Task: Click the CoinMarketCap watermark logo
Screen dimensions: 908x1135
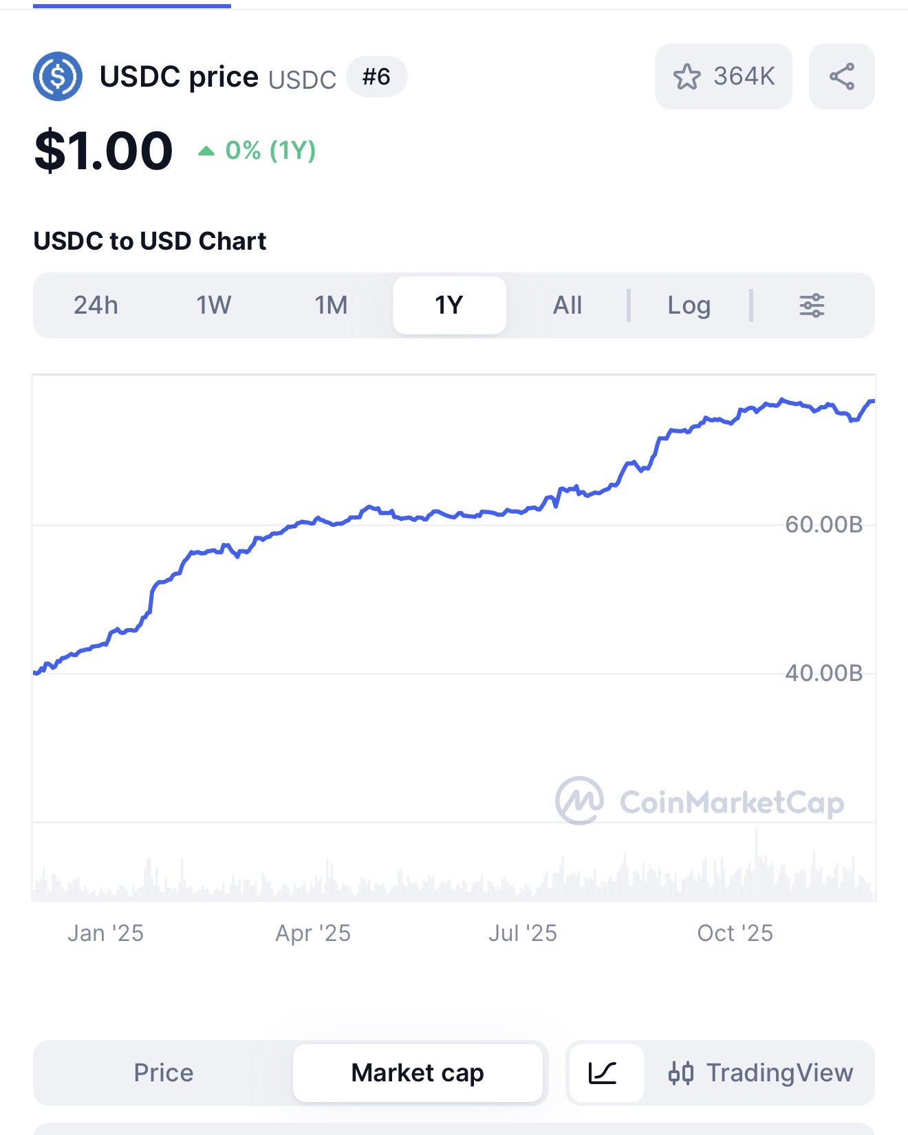Action: pos(579,801)
